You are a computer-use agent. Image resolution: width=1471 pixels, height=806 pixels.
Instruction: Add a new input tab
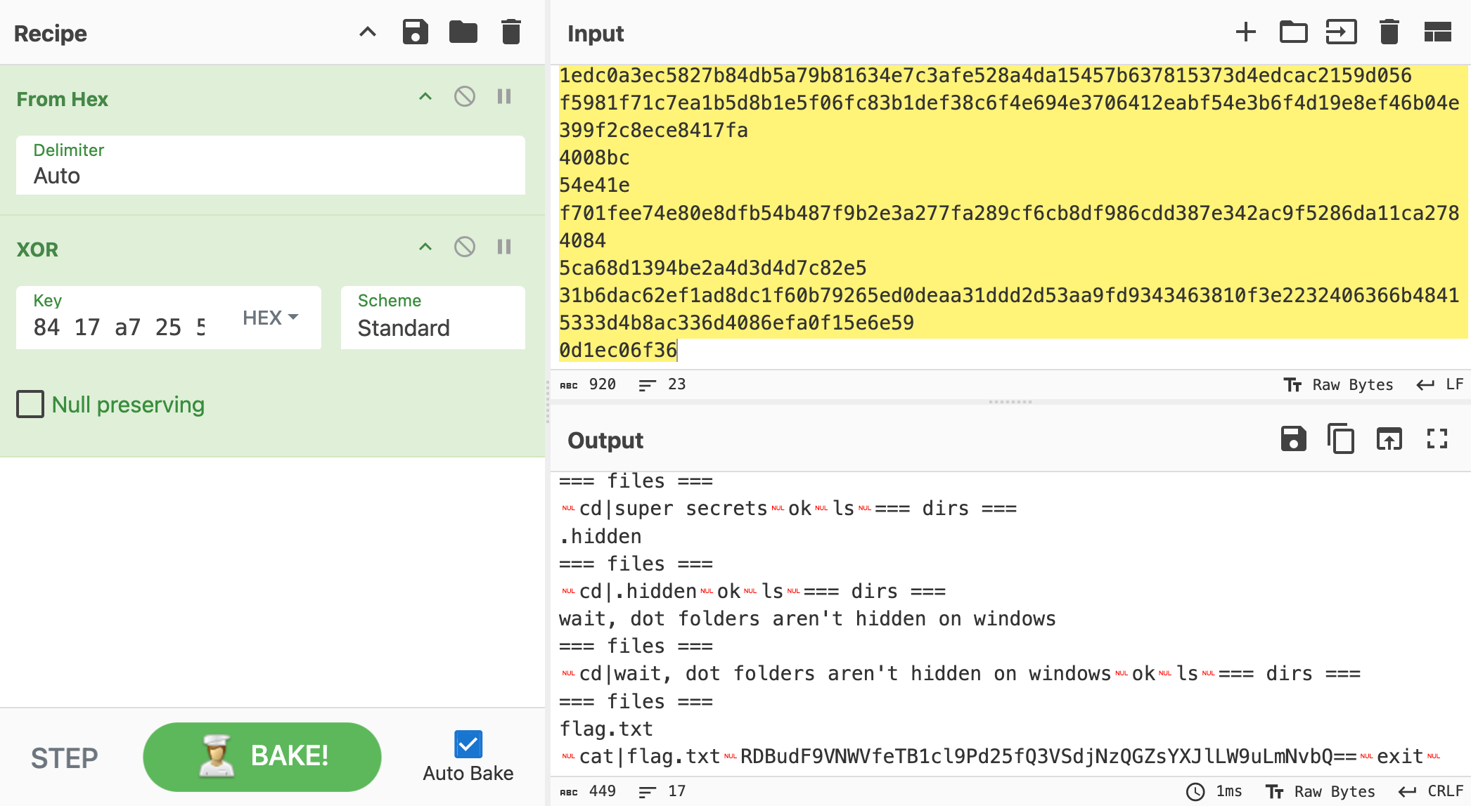[1245, 32]
